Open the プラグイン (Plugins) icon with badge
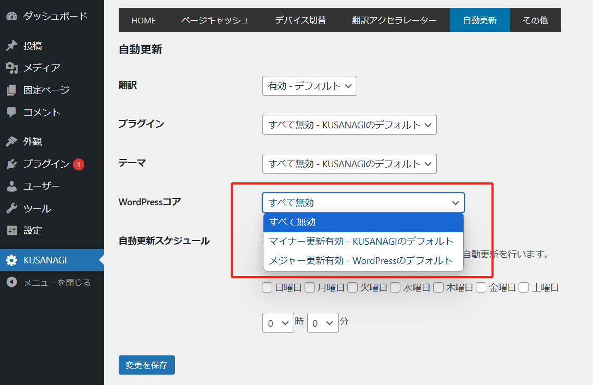 coord(11,164)
